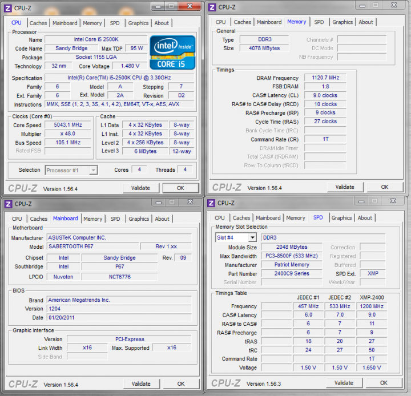Close the Memory tab CPU-Z window
This screenshot has width=411, height=396.
coord(394,5)
